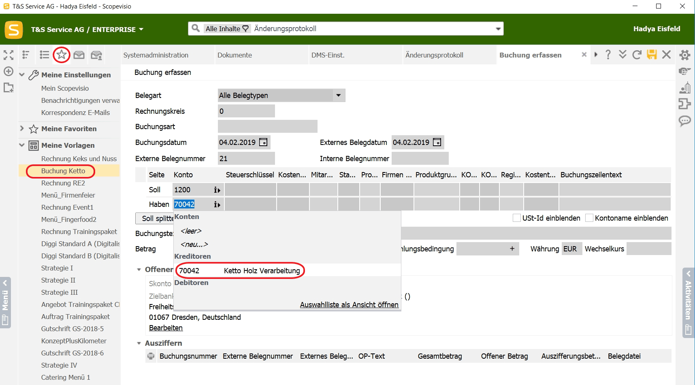Open calendar picker for Externes Belegdatum

coord(437,142)
